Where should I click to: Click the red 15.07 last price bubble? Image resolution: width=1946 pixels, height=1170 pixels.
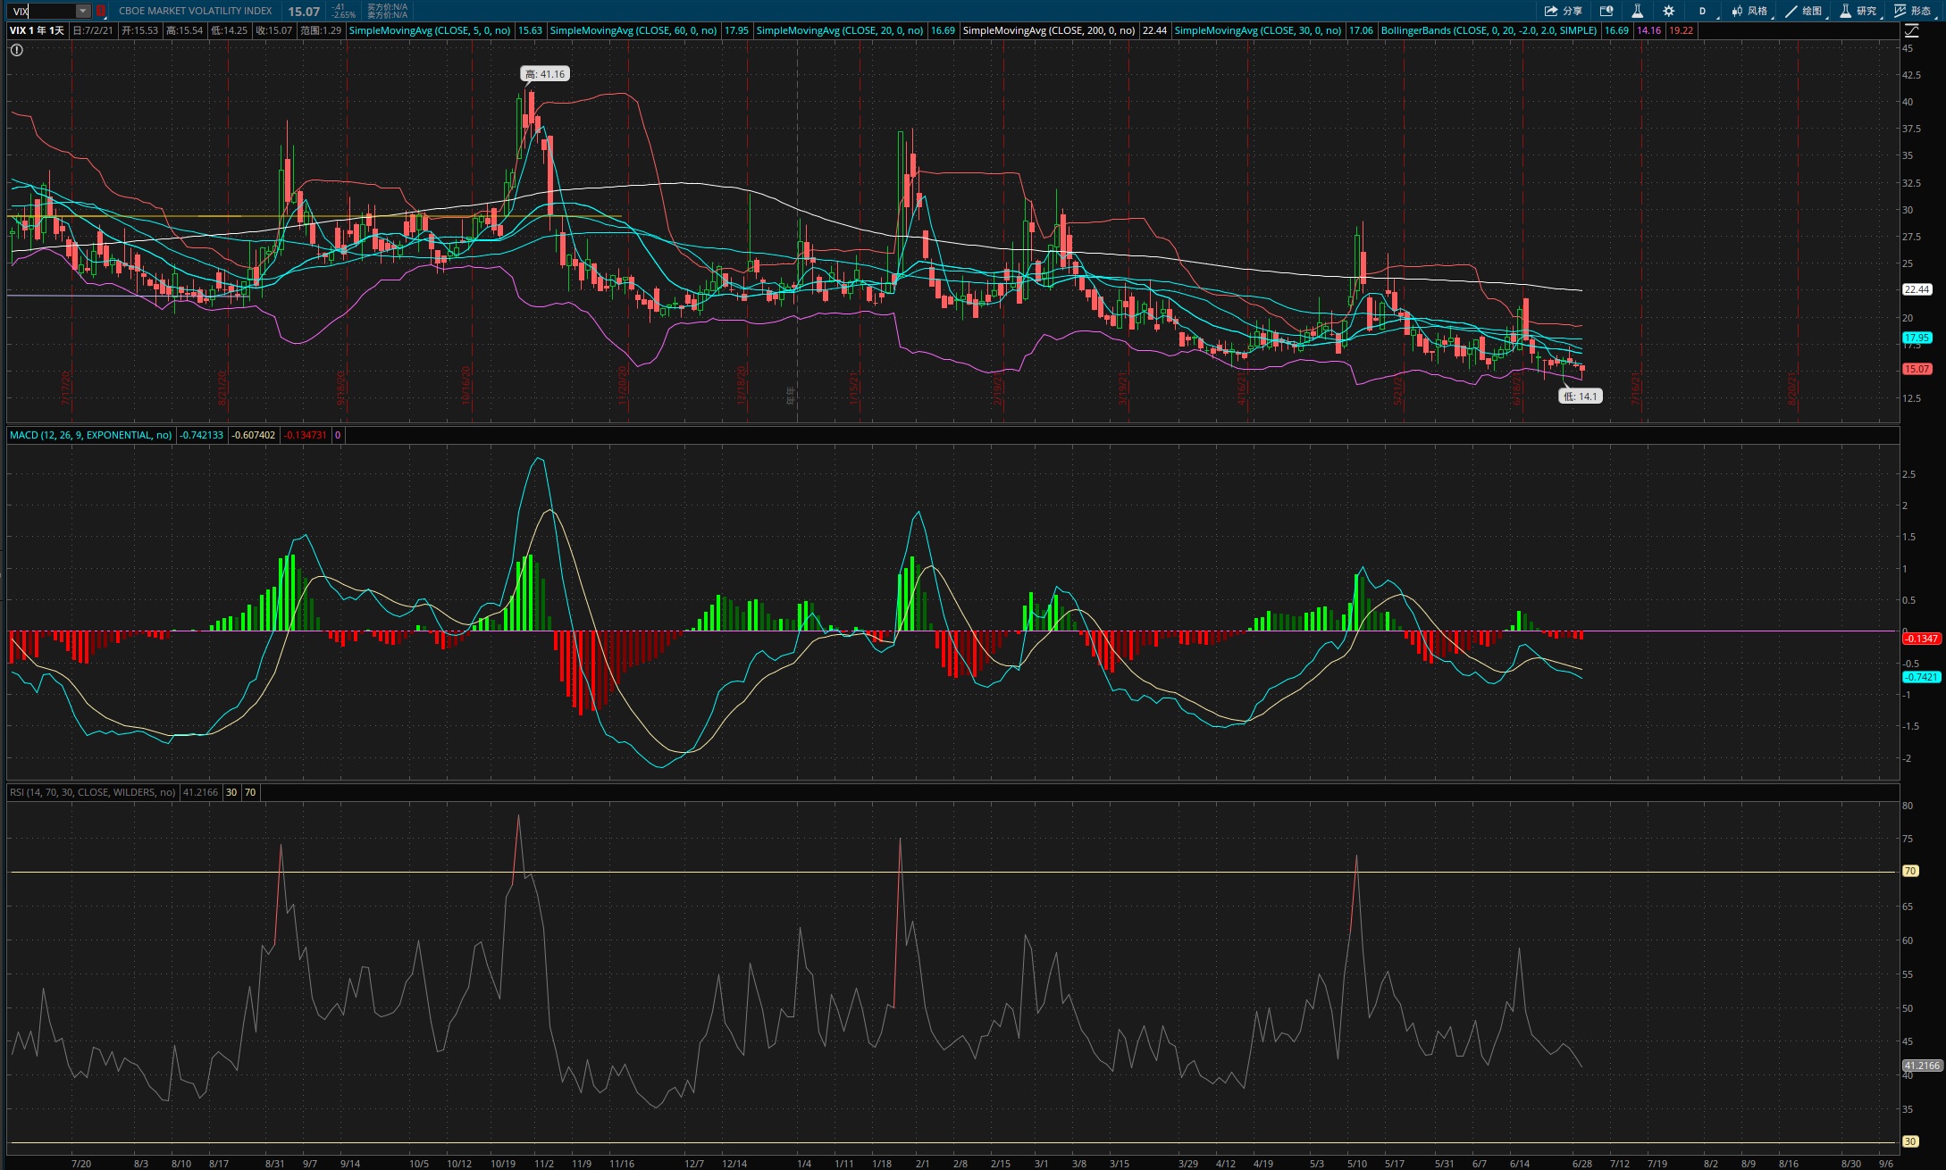pos(1917,369)
